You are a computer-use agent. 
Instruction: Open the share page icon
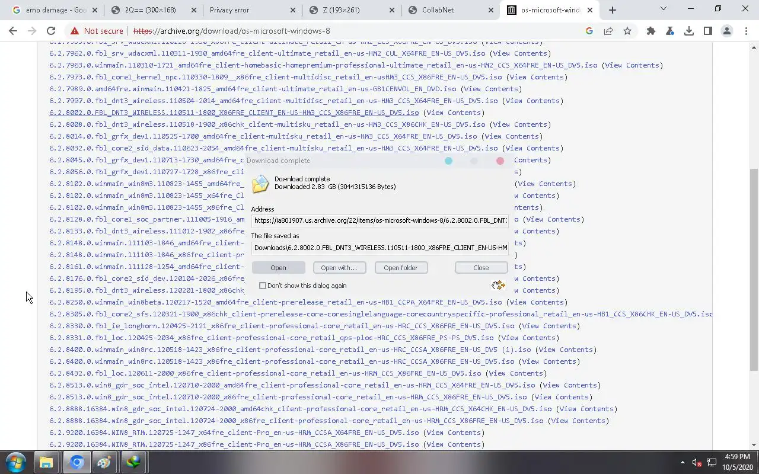(608, 31)
